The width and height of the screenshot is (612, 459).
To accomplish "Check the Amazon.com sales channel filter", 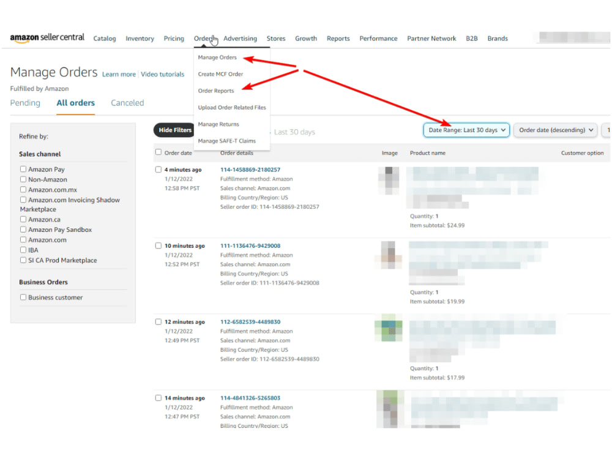I will (x=23, y=240).
